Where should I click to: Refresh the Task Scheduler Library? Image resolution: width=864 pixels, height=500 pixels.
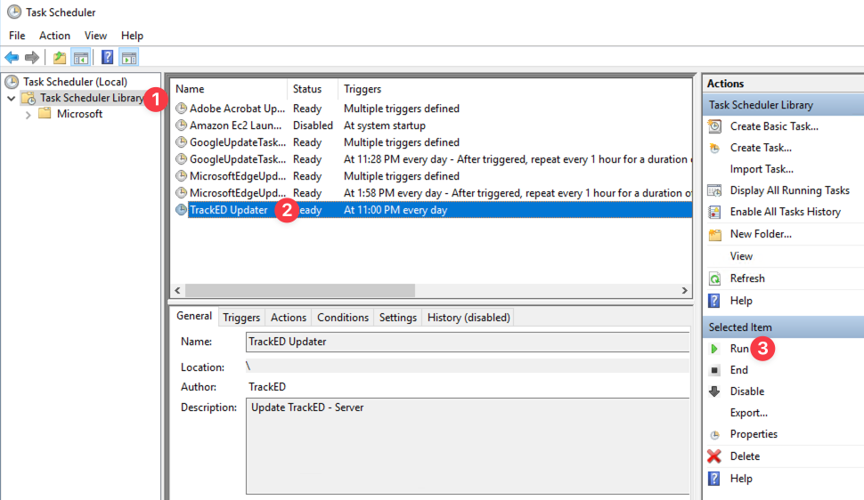coord(746,278)
